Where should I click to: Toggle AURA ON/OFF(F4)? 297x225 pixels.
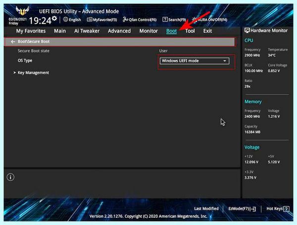209,19
